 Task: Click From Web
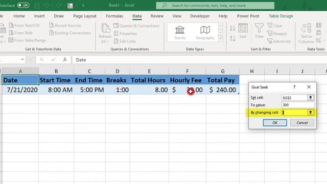click(x=20, y=33)
